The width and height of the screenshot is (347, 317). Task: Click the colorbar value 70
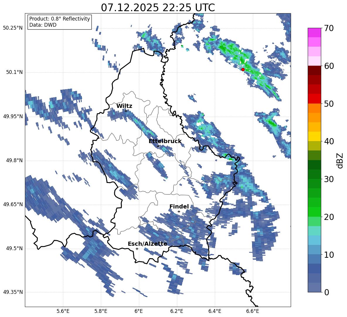(329, 28)
